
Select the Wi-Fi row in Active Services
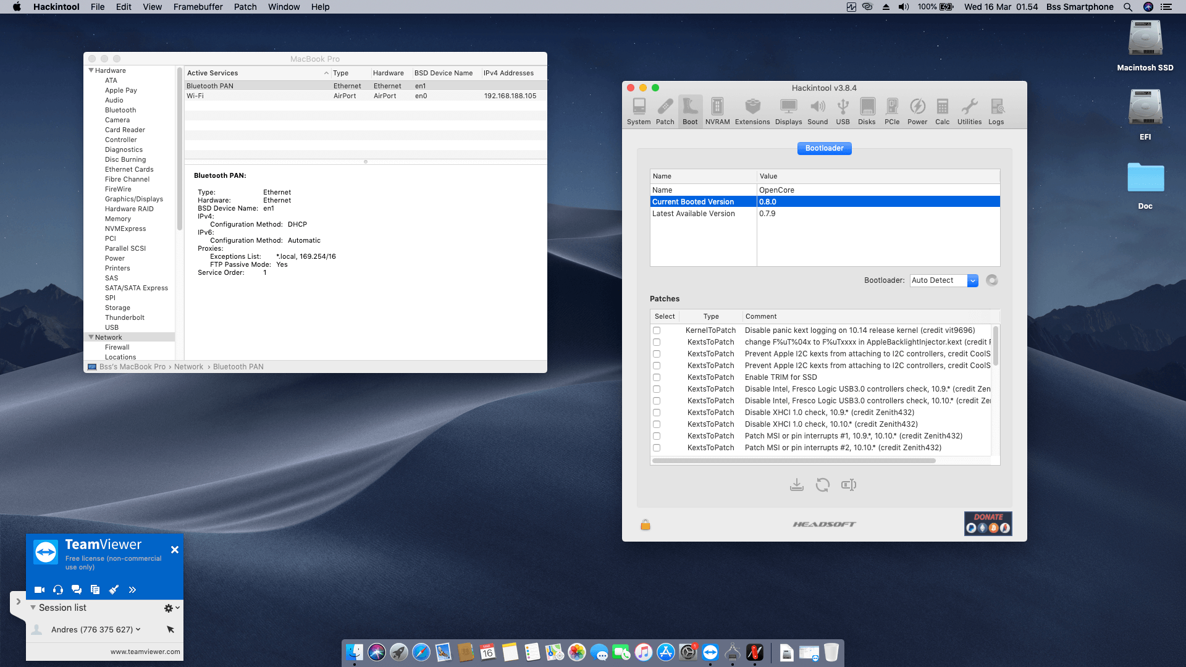366,96
